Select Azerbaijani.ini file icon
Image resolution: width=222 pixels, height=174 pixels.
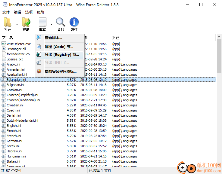(4, 75)
